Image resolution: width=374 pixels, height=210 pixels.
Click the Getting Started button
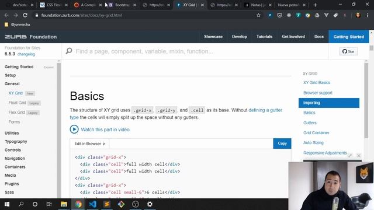click(x=348, y=37)
